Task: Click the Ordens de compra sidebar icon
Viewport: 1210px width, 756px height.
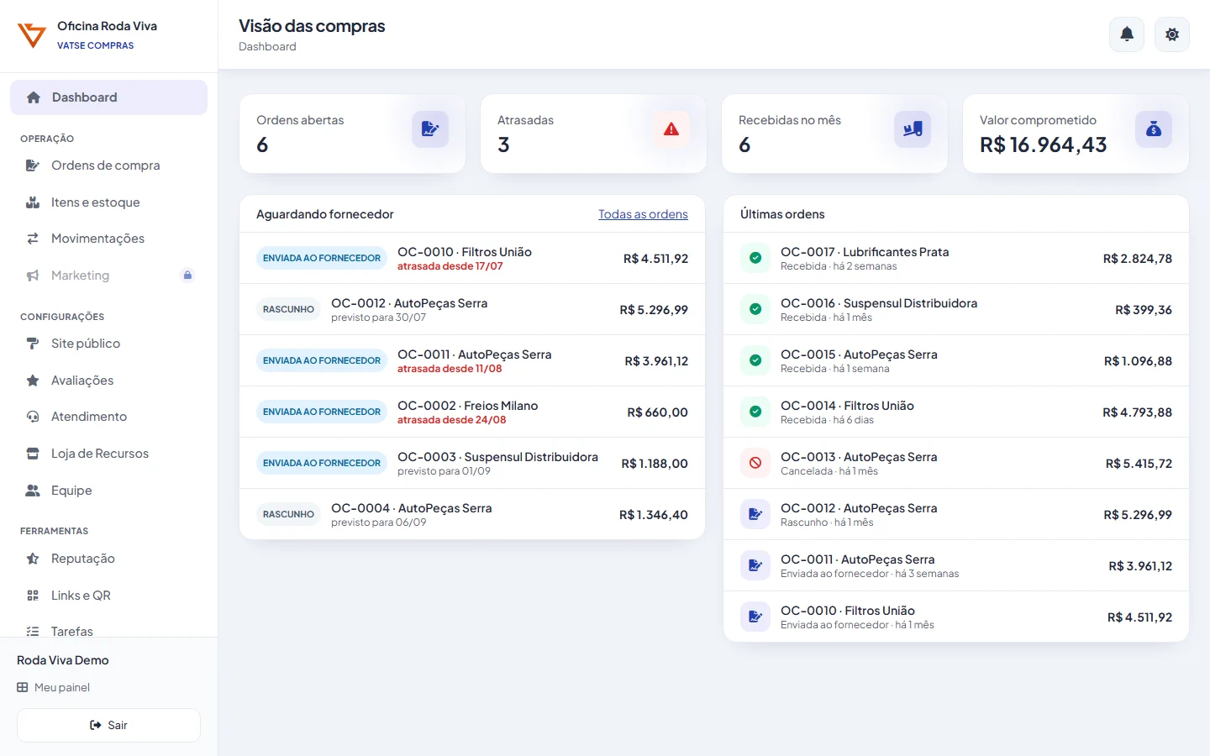Action: click(x=33, y=165)
